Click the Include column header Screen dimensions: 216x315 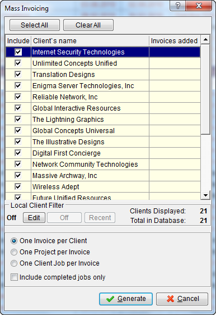coord(18,41)
